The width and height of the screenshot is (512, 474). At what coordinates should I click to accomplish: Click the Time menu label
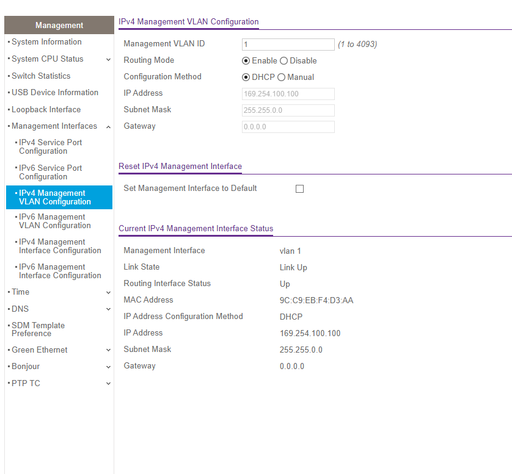(x=21, y=292)
